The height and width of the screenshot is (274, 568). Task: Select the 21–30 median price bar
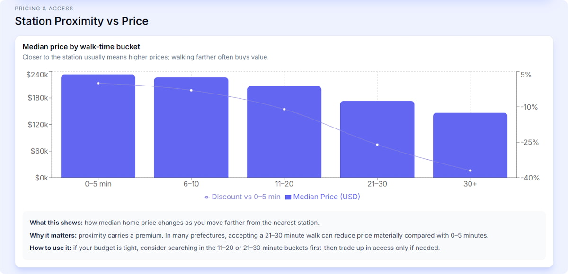tap(377, 142)
